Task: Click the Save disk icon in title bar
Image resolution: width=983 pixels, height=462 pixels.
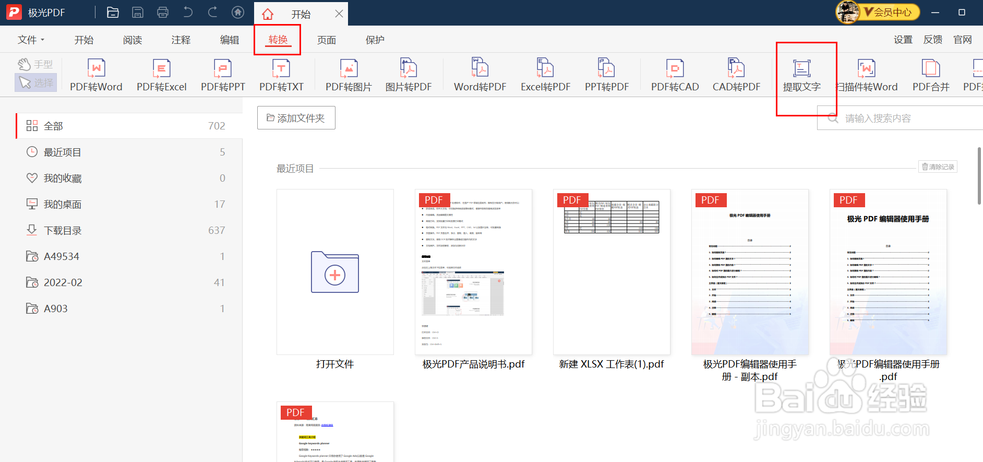Action: point(138,13)
